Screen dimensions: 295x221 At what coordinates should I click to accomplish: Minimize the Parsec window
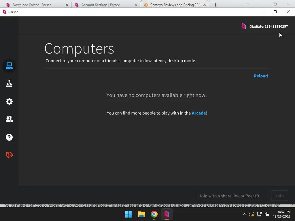pos(262,12)
